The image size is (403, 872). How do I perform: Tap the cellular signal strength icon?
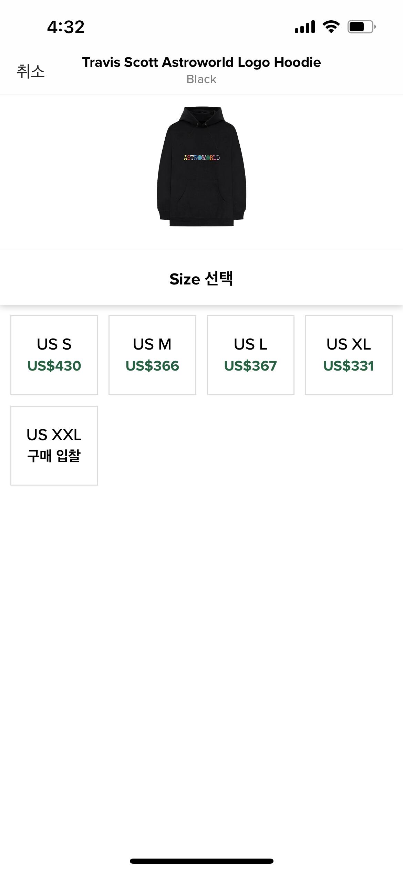305,27
